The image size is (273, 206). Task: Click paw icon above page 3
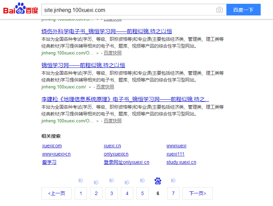pyautogui.click(x=112, y=181)
